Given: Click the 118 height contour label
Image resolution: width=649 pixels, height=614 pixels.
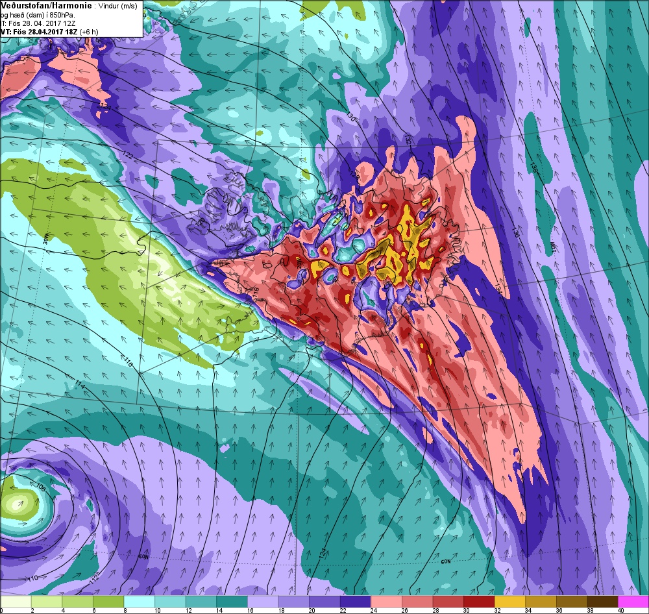Looking at the screenshot, I should coord(255,292).
